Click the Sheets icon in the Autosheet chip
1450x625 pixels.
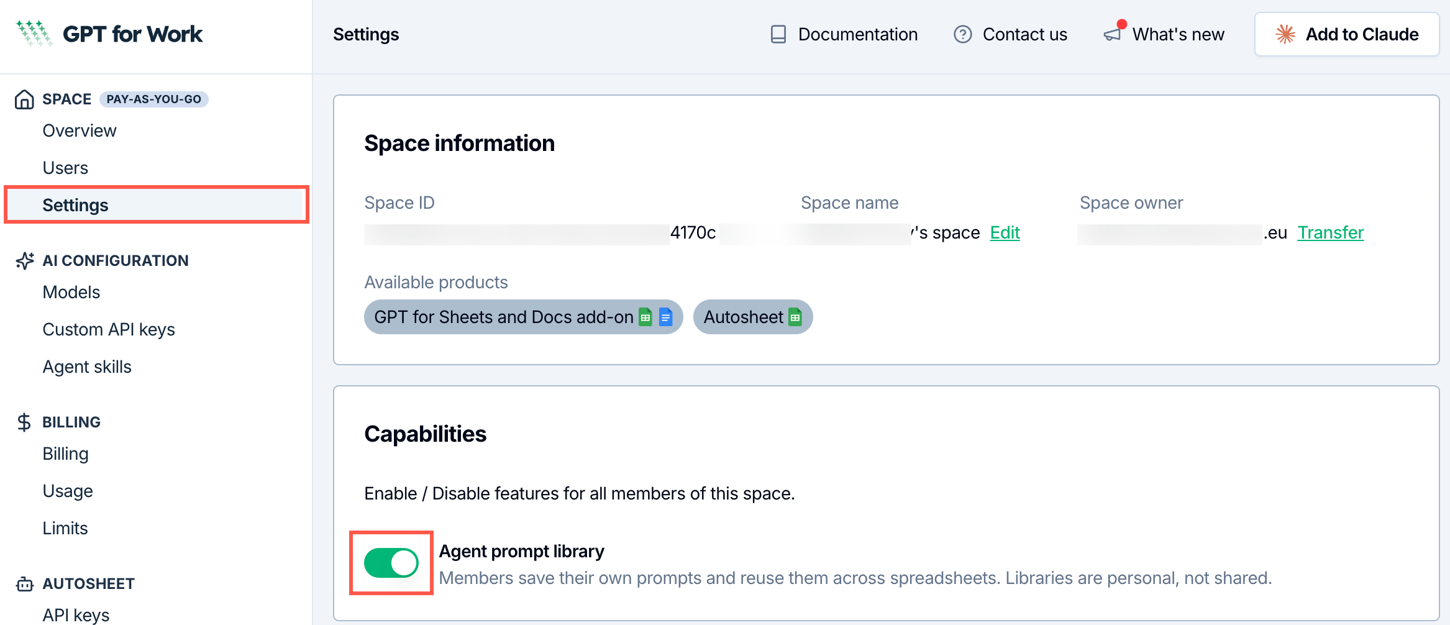click(x=795, y=317)
